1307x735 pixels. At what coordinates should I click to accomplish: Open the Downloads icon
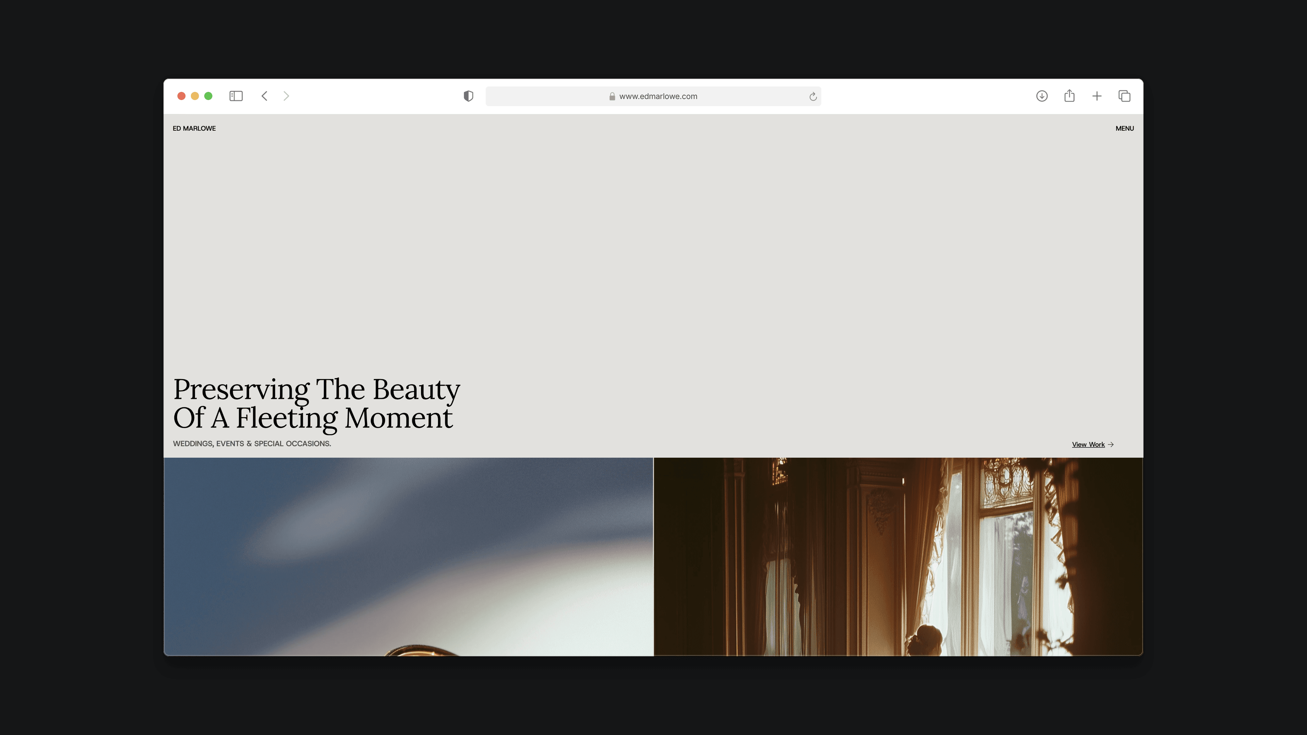(1042, 96)
